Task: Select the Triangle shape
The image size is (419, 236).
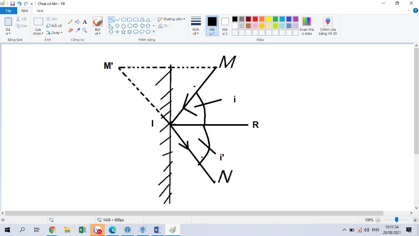Action: point(148,20)
